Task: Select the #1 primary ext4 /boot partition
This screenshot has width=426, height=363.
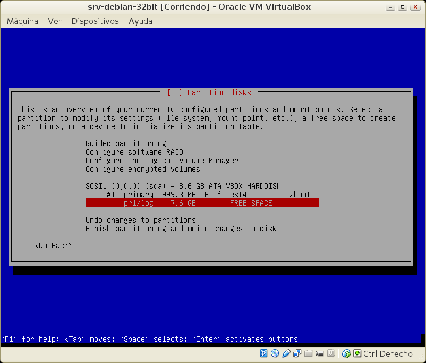Action: coord(208,195)
